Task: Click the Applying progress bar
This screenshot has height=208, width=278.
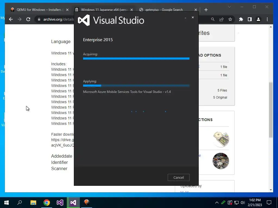Action: click(136, 86)
